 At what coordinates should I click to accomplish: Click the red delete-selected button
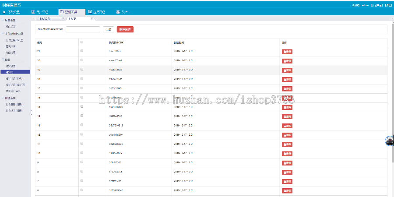pos(125,29)
